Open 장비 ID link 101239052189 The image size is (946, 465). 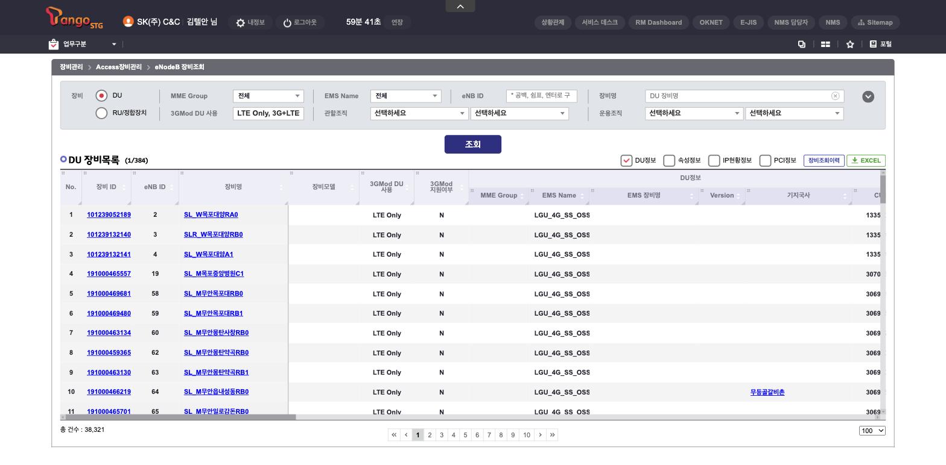pos(109,215)
